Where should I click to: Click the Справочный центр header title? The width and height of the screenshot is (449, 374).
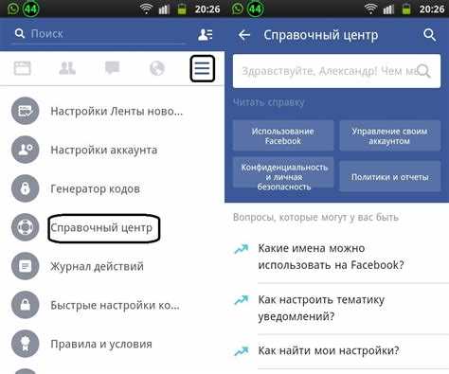coord(321,35)
